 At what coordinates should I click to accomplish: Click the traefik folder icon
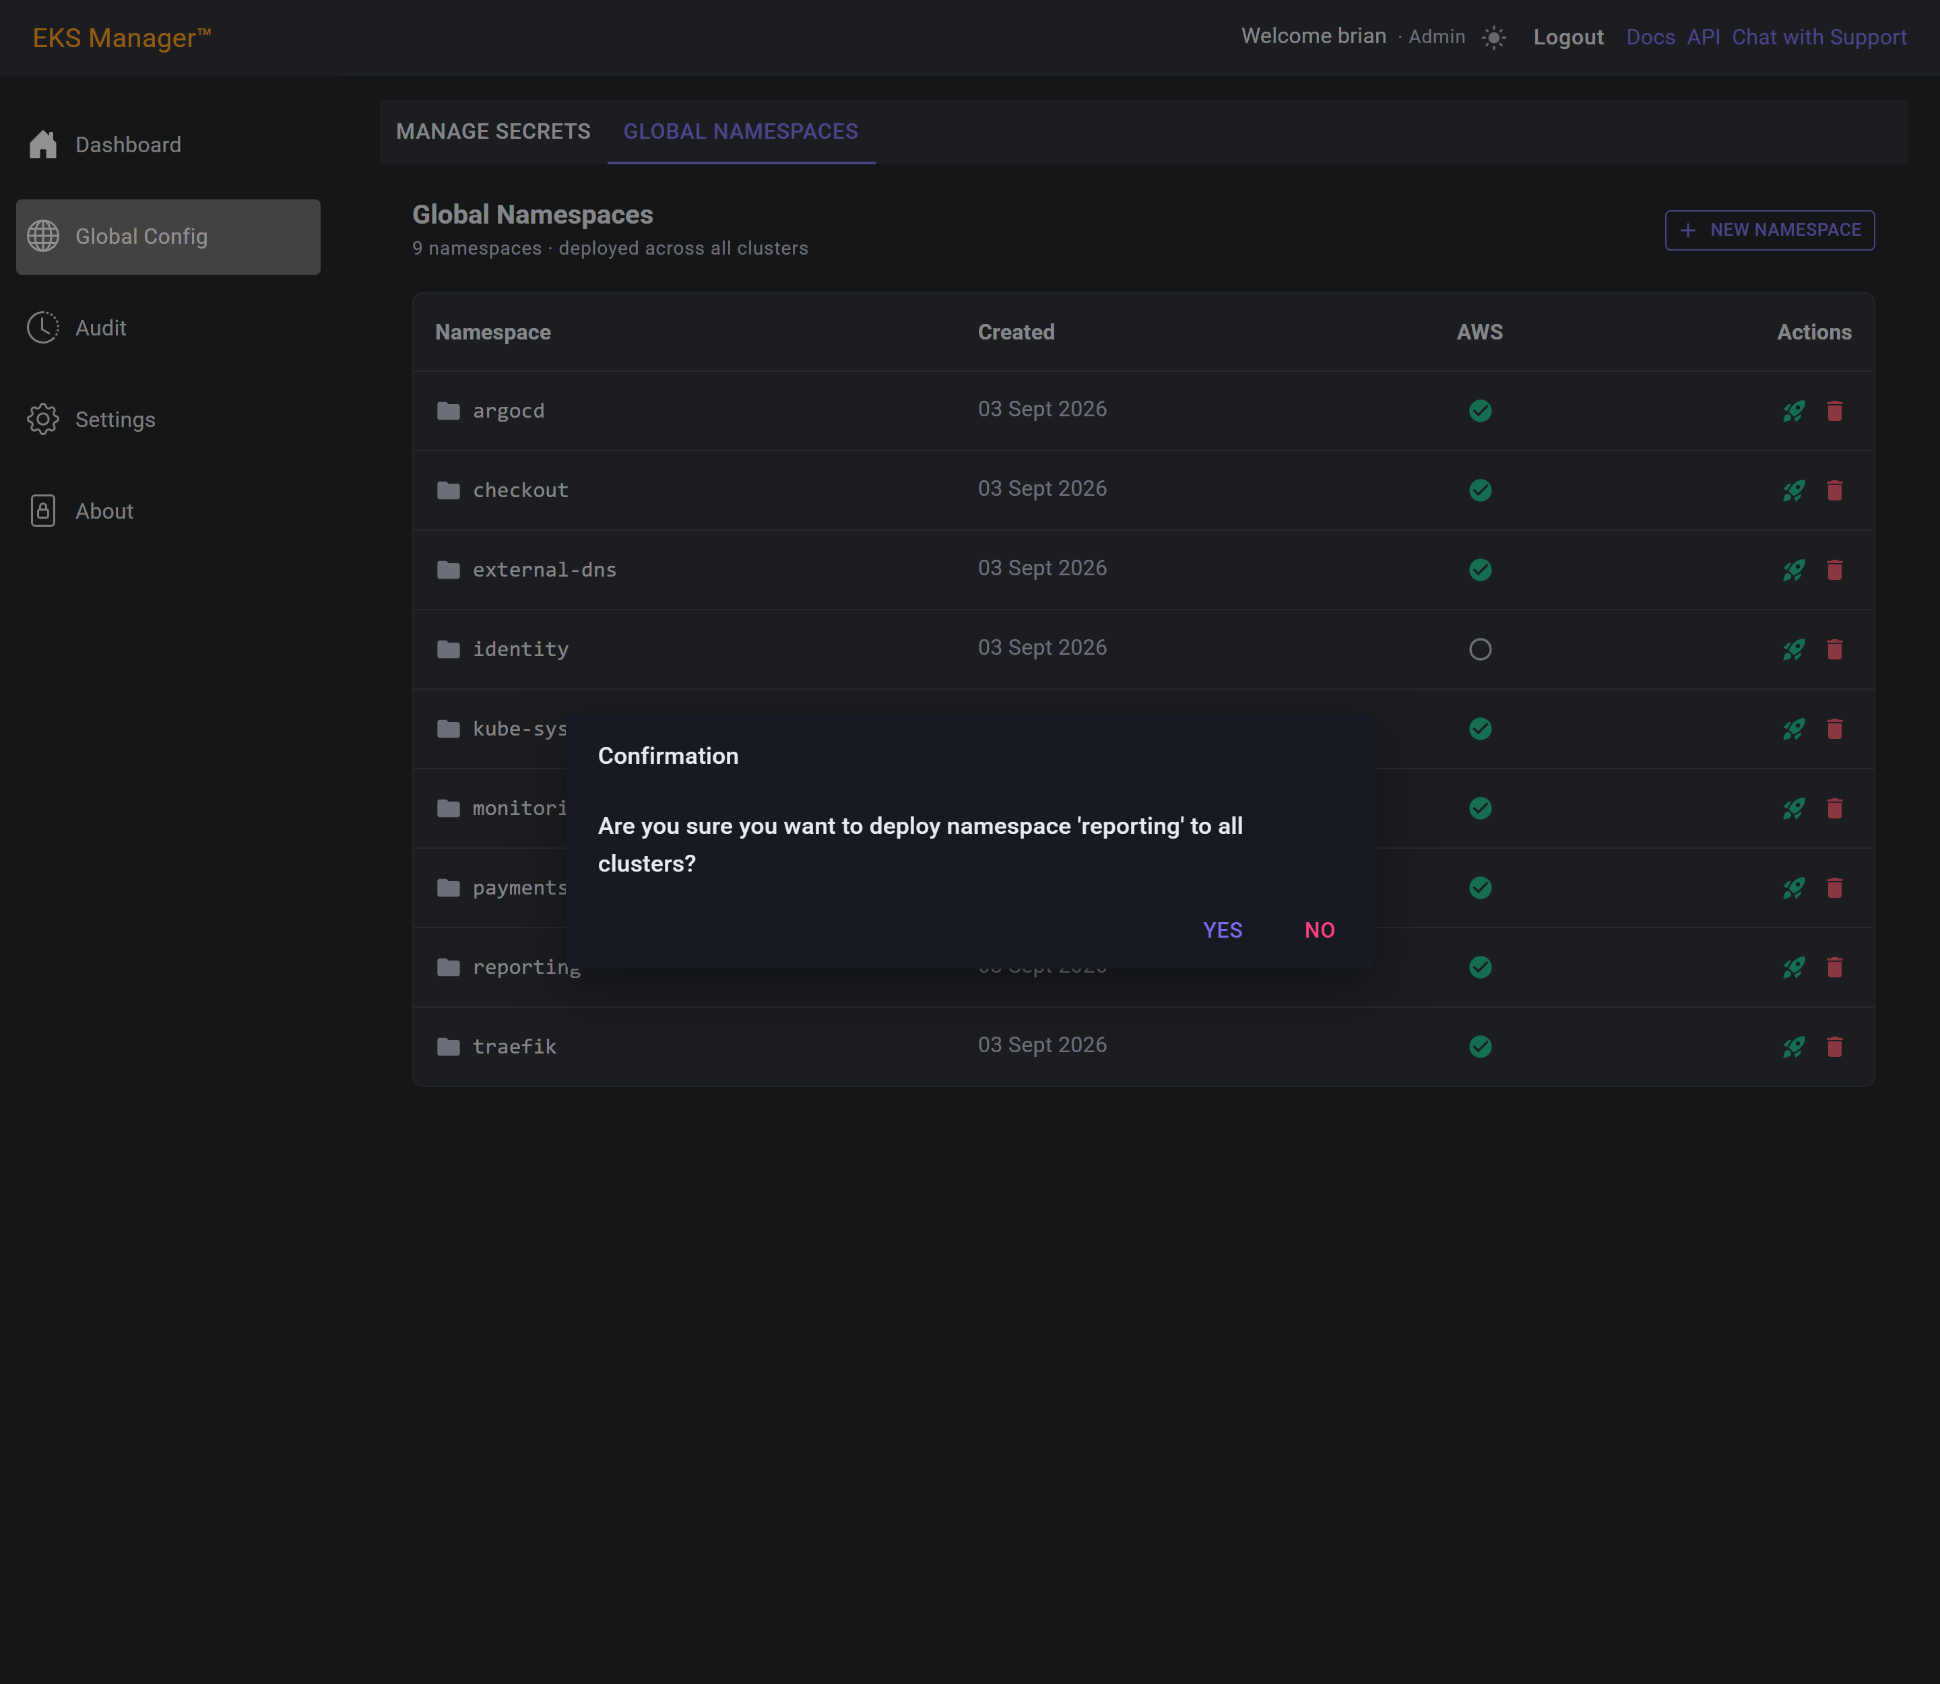point(449,1047)
